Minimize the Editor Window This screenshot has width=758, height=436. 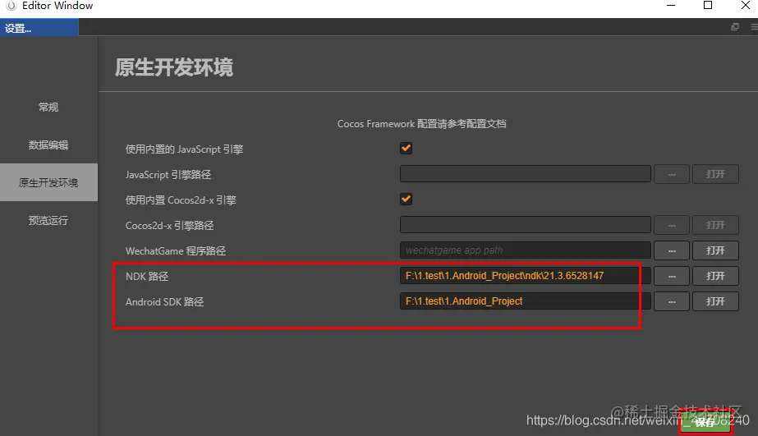(x=671, y=5)
